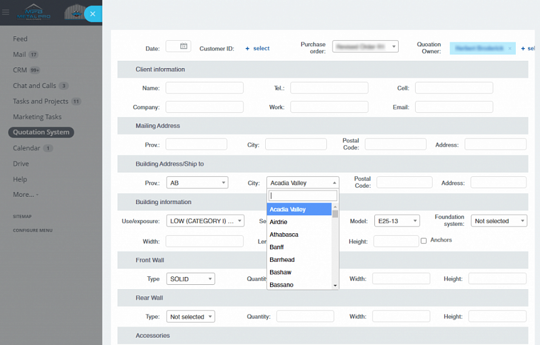Remove the Quotation Owner tag with its x
Screen dimensions: 540x345
click(x=510, y=49)
